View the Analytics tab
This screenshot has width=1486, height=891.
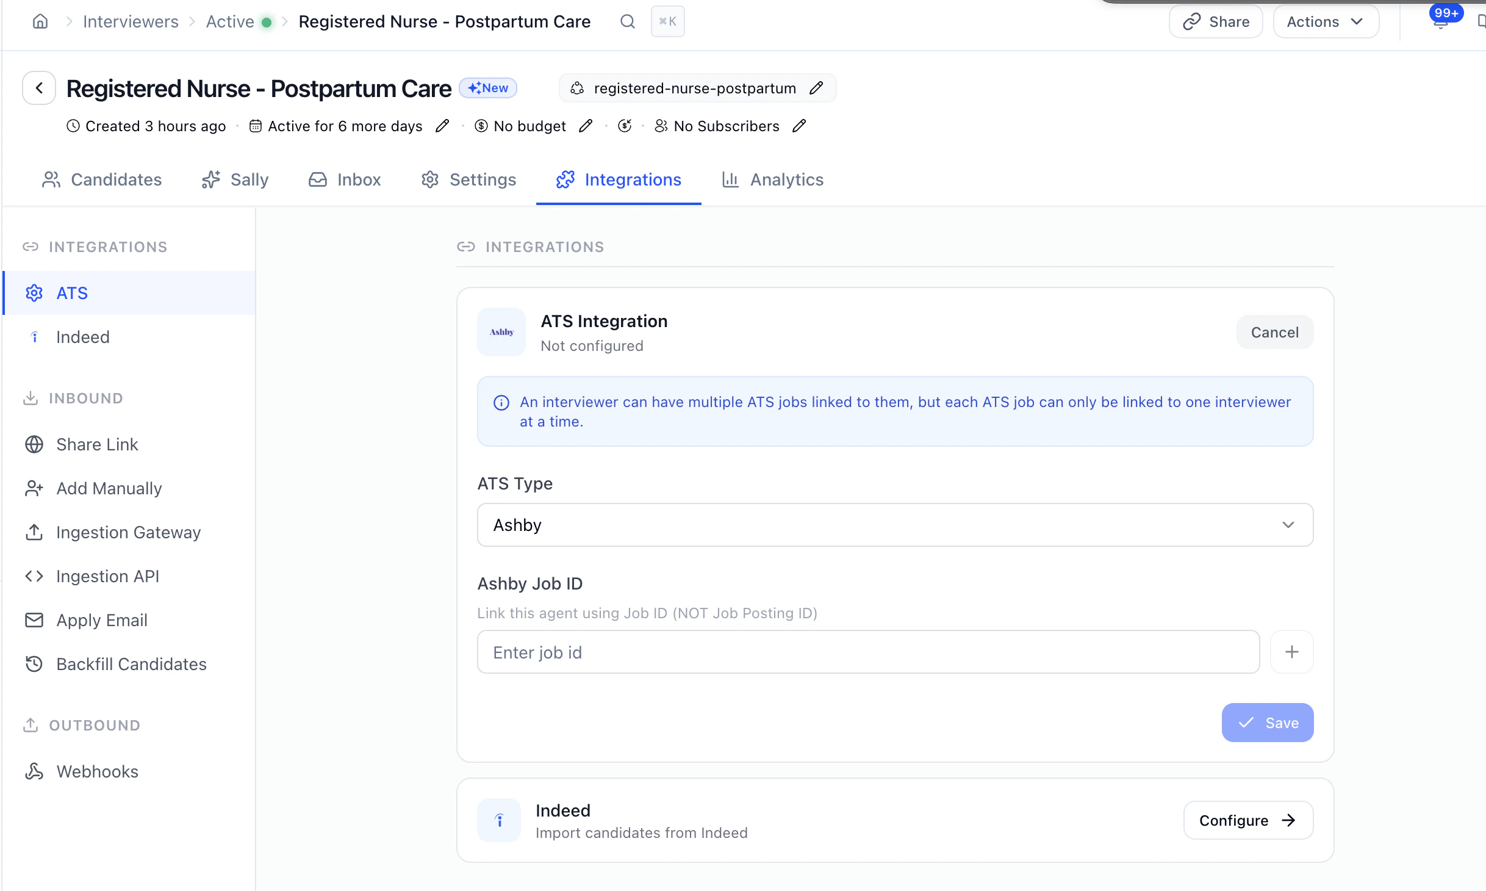coord(772,179)
